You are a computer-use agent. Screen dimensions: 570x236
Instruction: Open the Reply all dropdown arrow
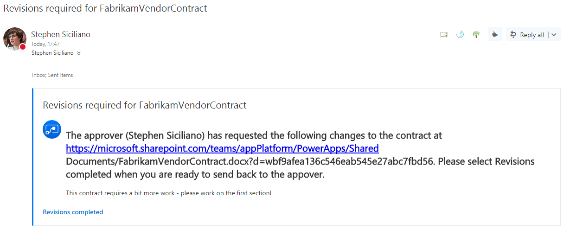554,35
